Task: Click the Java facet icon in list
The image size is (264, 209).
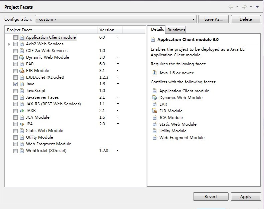Action: pos(22,84)
